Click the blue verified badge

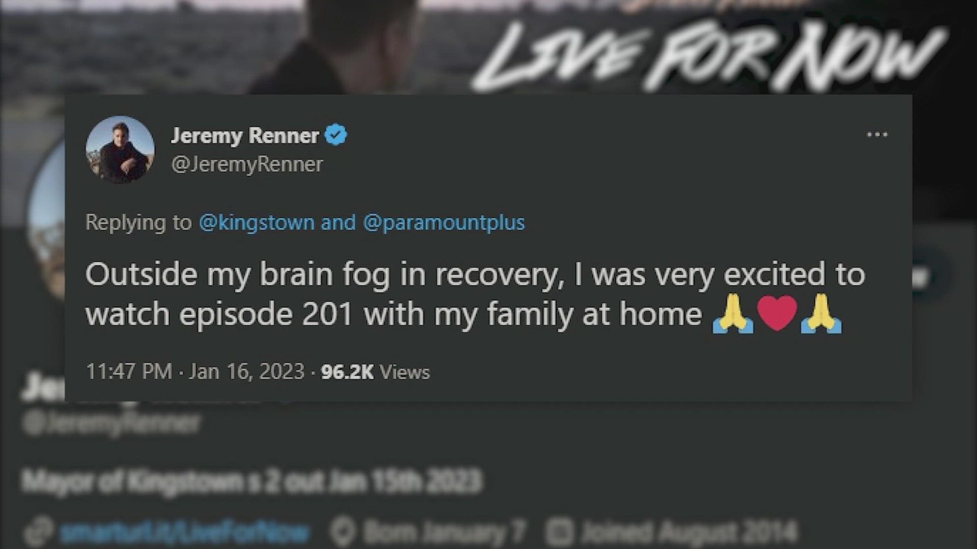coord(336,135)
